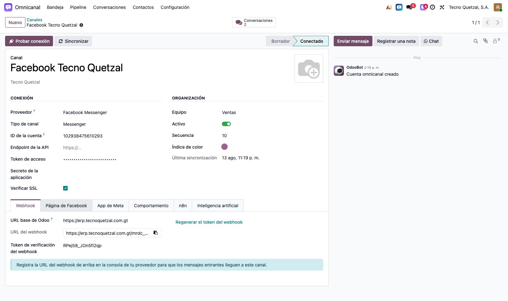Viewport: 508px width, 301px height.
Task: Switch to the Comportamiento tab
Action: click(151, 206)
